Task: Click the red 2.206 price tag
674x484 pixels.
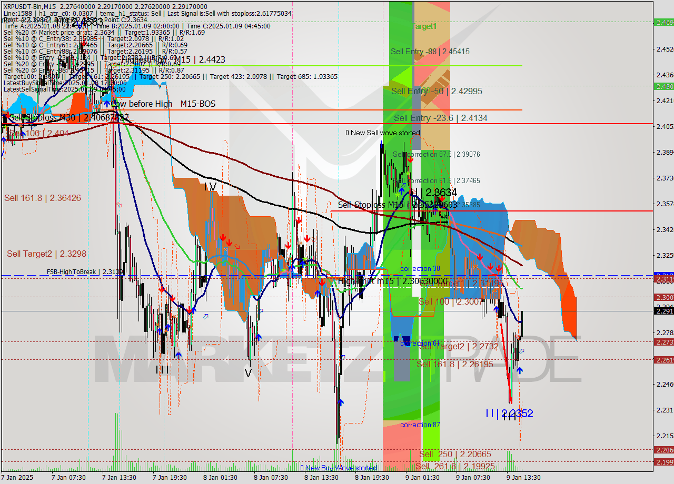Action: [663, 450]
